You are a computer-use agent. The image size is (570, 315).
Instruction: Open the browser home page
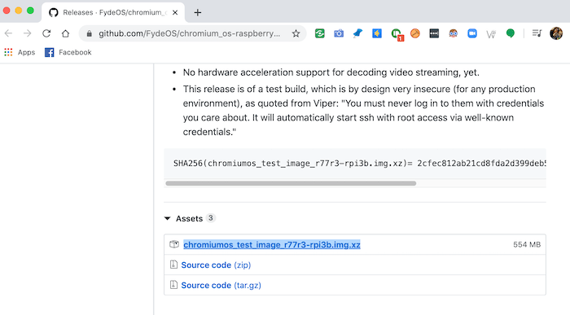tap(65, 33)
